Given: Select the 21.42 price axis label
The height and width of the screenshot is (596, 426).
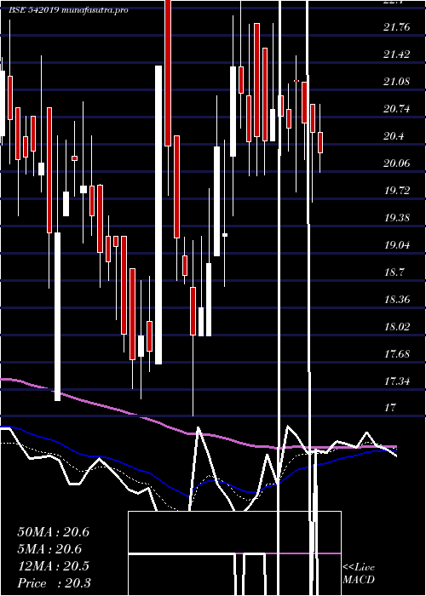Looking at the screenshot, I should (397, 54).
